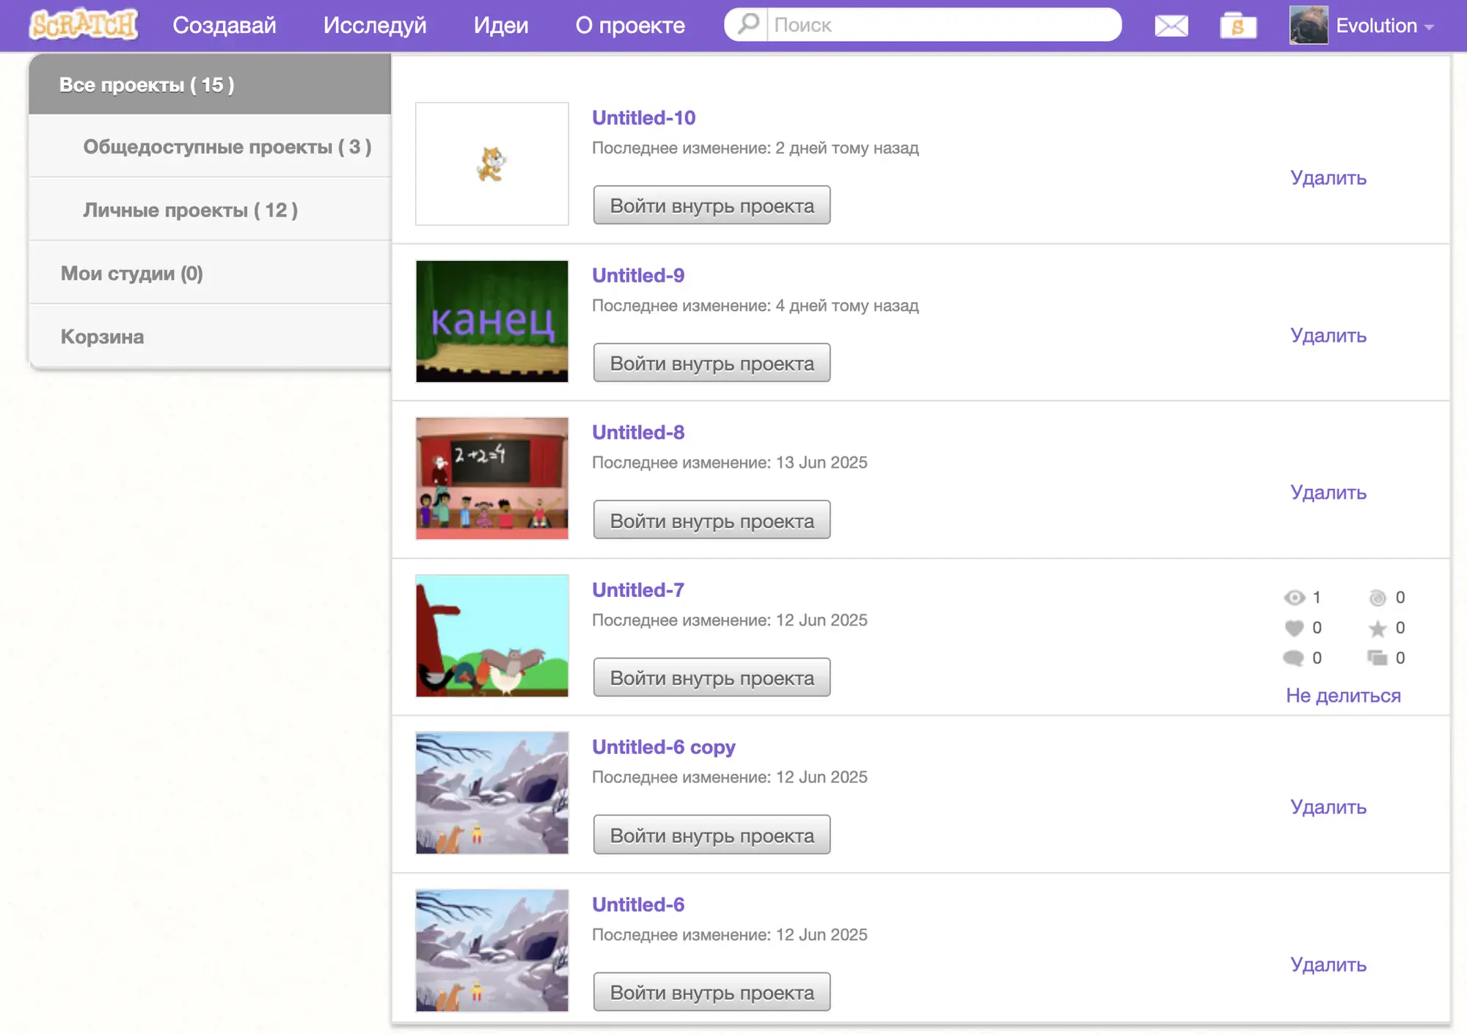Open the Создавай menu
Viewport: 1467px width, 1034px height.
(x=224, y=25)
